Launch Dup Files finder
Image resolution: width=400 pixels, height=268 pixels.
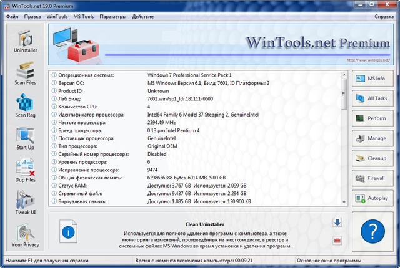[x=25, y=171]
